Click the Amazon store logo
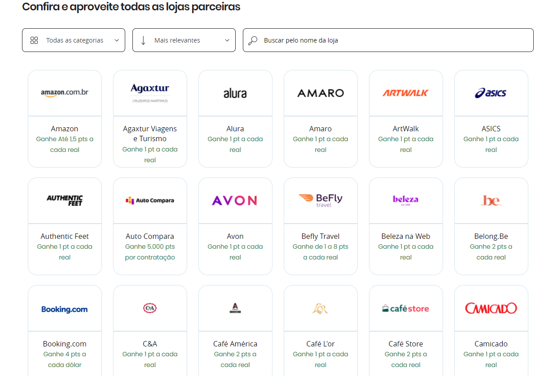 point(65,93)
